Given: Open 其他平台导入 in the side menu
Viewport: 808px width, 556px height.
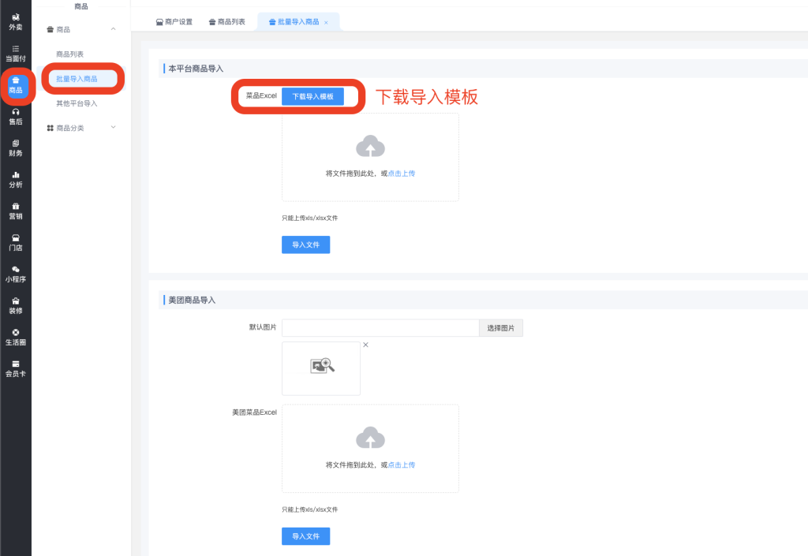Looking at the screenshot, I should coord(77,103).
